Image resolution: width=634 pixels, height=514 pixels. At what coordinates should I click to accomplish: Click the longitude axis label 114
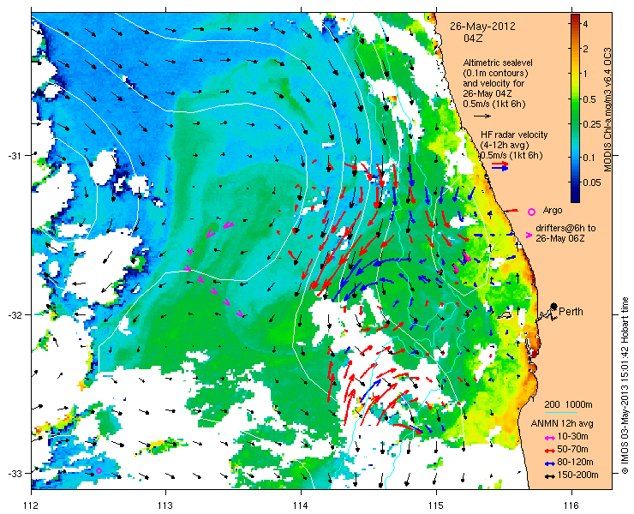coord(301,505)
